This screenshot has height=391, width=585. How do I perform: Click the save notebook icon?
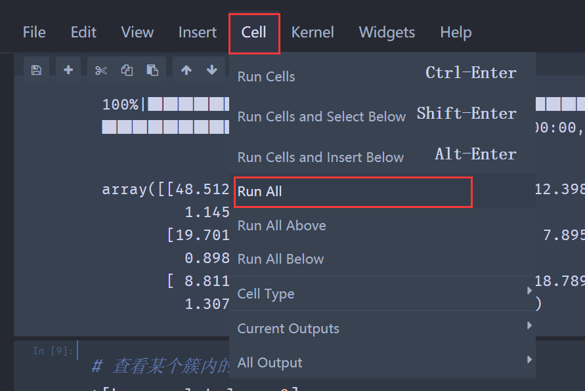[x=36, y=70]
